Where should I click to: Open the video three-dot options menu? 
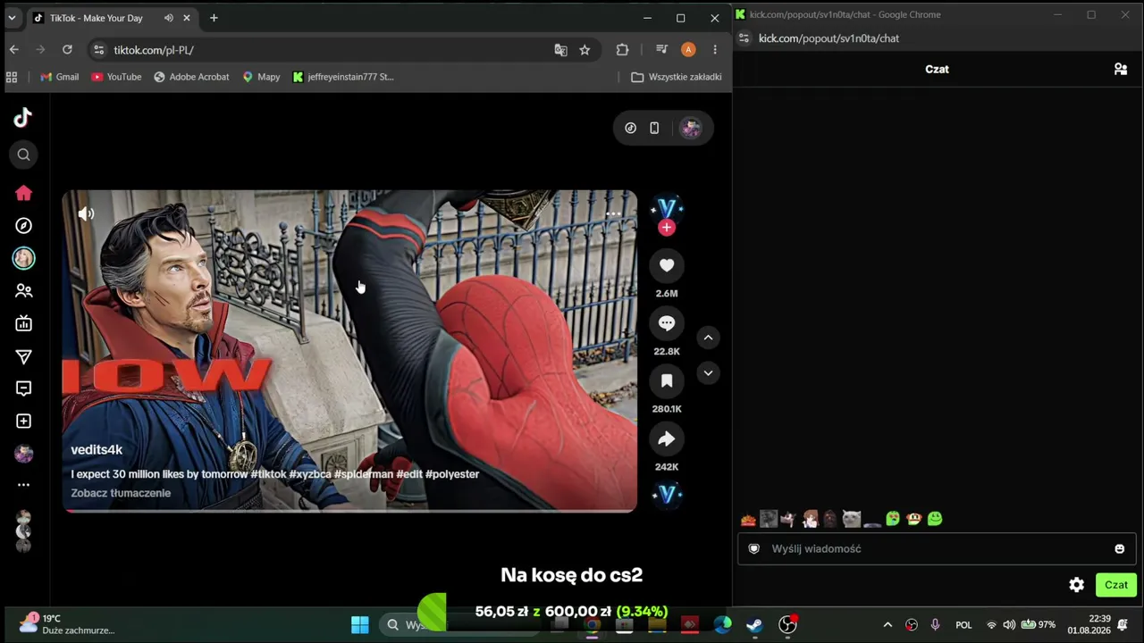click(613, 213)
